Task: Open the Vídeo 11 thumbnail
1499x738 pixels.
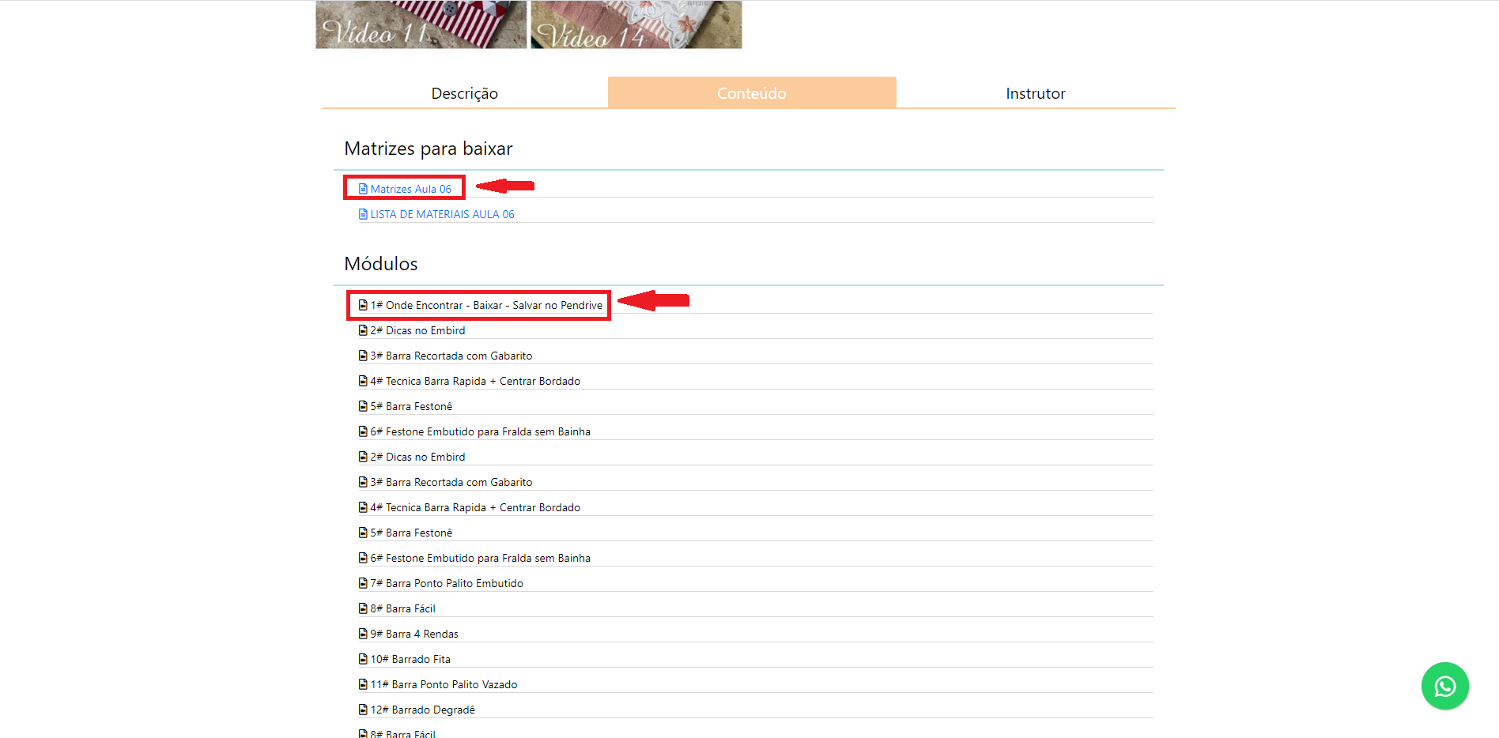Action: 421,24
